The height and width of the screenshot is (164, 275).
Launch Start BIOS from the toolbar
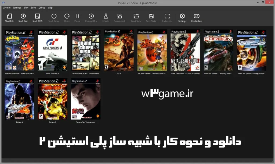37,16
